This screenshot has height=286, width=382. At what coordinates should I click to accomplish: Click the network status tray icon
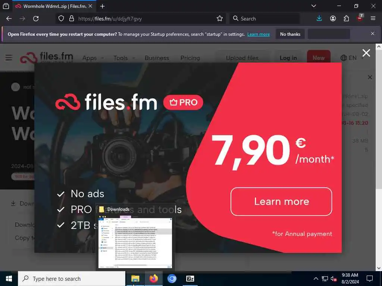325,279
